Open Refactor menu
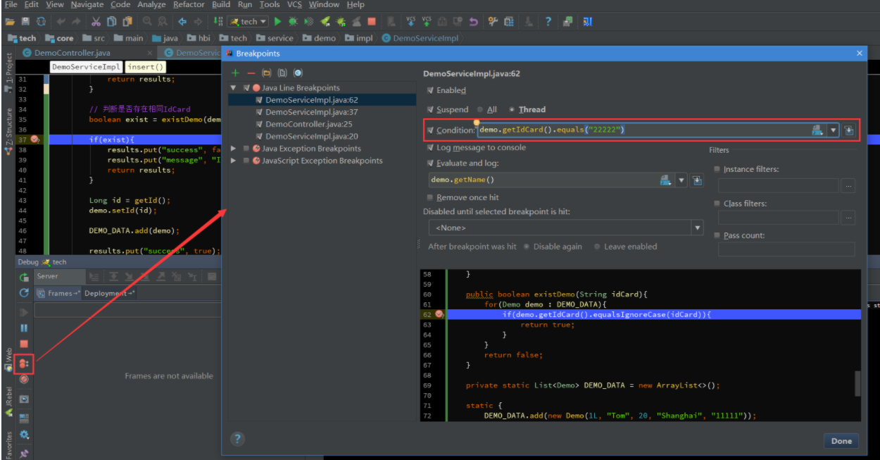 coord(189,5)
